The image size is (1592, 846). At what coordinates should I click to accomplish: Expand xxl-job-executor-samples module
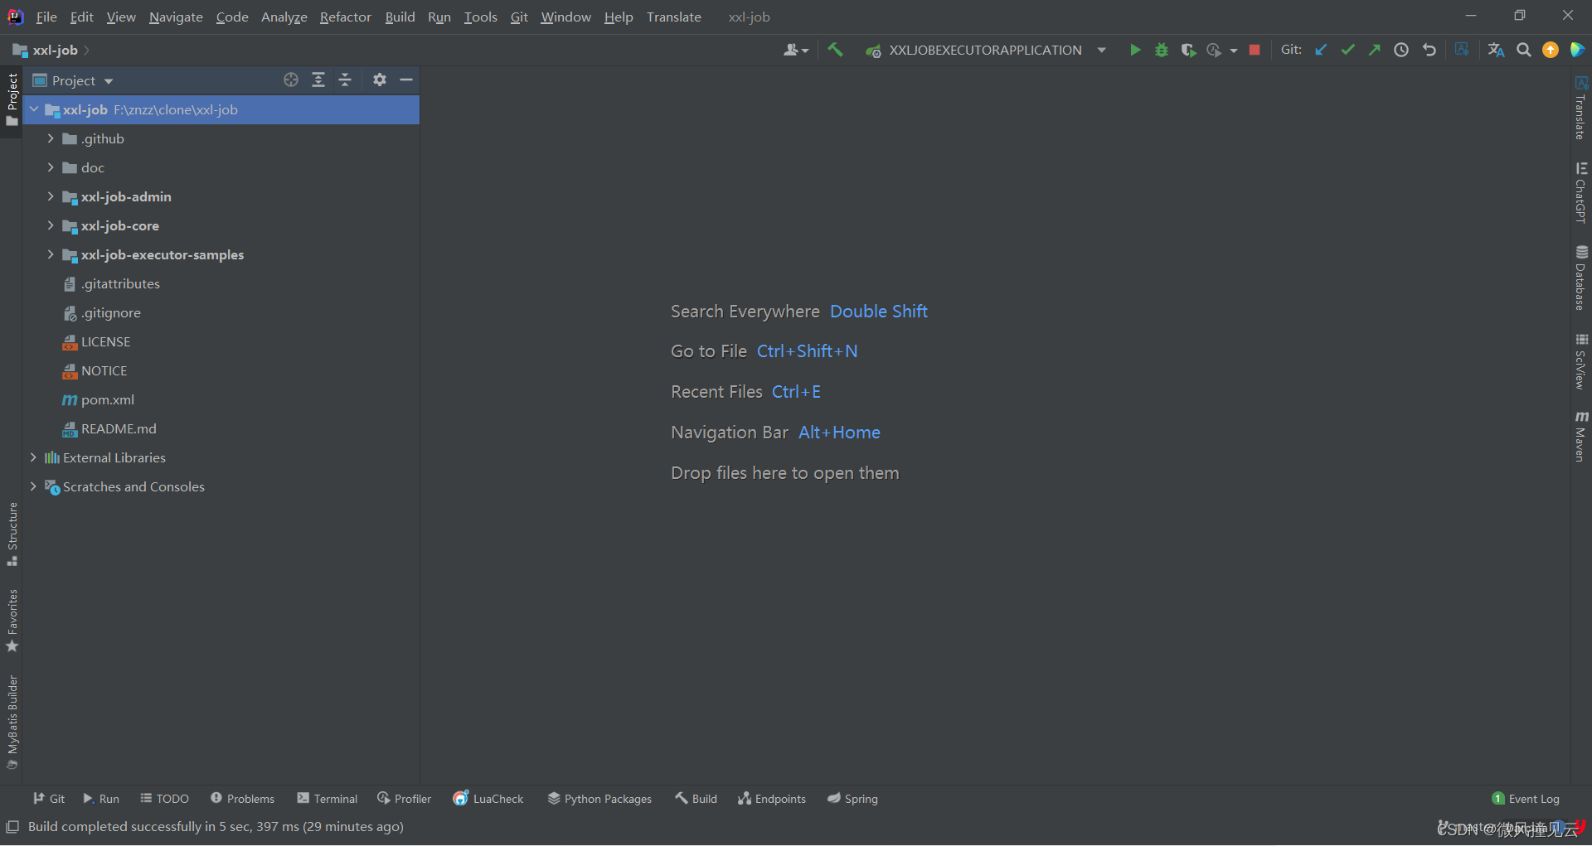(51, 254)
